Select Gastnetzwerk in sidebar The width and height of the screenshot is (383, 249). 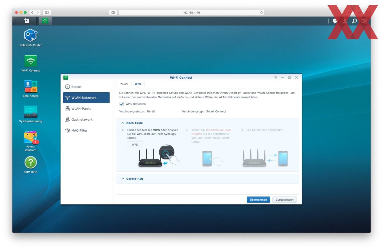pyautogui.click(x=86, y=120)
